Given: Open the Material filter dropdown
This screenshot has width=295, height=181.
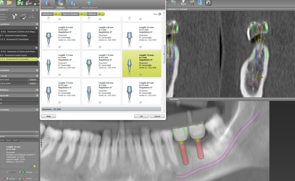Looking at the screenshot, I should [x=101, y=14].
